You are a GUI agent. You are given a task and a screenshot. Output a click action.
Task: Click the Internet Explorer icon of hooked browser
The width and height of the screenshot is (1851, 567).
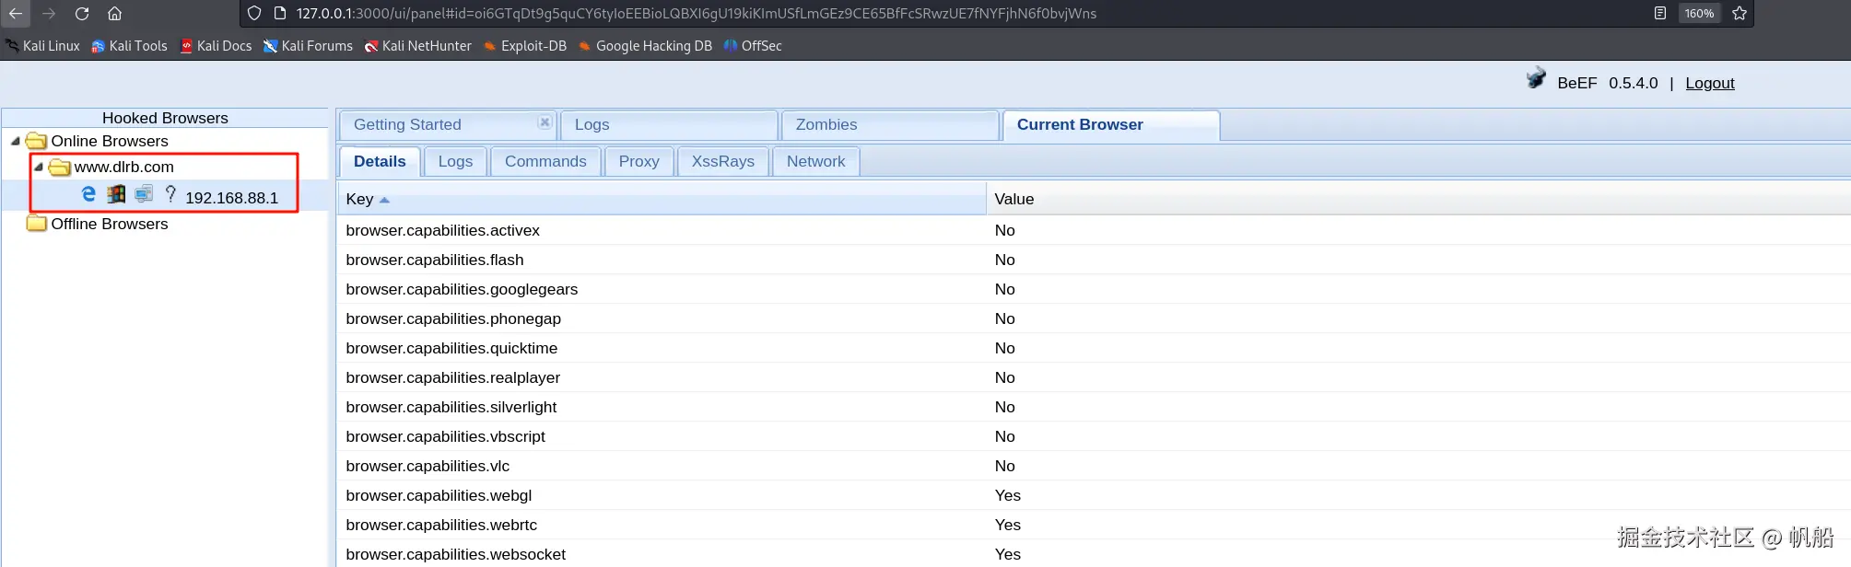pyautogui.click(x=88, y=194)
